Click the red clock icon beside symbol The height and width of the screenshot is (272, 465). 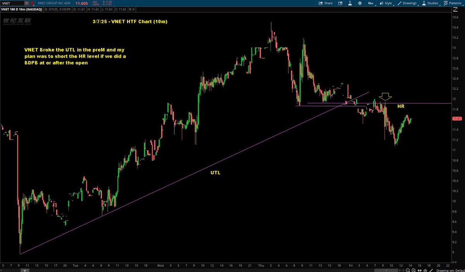33,3
